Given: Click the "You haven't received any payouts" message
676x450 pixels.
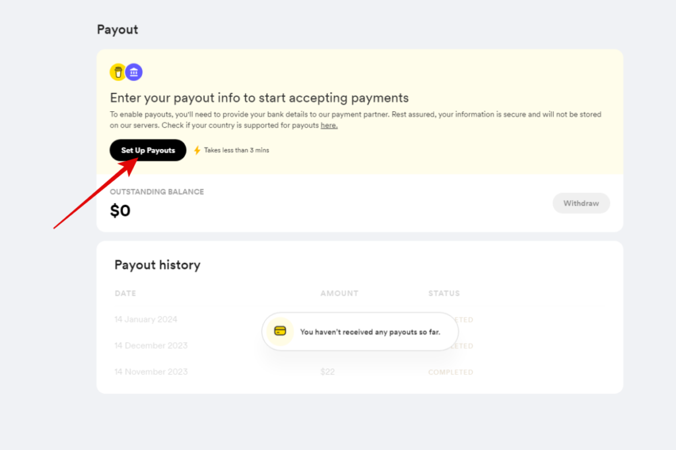Looking at the screenshot, I should (x=370, y=332).
